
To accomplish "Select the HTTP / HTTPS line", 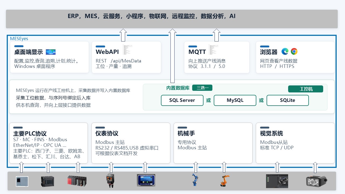I will click(277, 66).
